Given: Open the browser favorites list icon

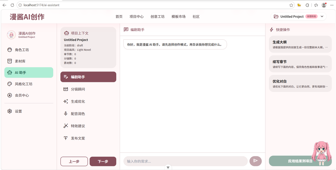Looking at the screenshot, I should [316, 5].
